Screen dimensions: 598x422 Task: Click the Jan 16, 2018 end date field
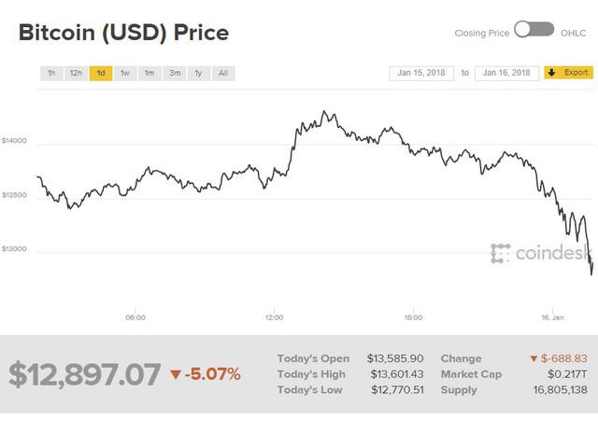tap(506, 73)
